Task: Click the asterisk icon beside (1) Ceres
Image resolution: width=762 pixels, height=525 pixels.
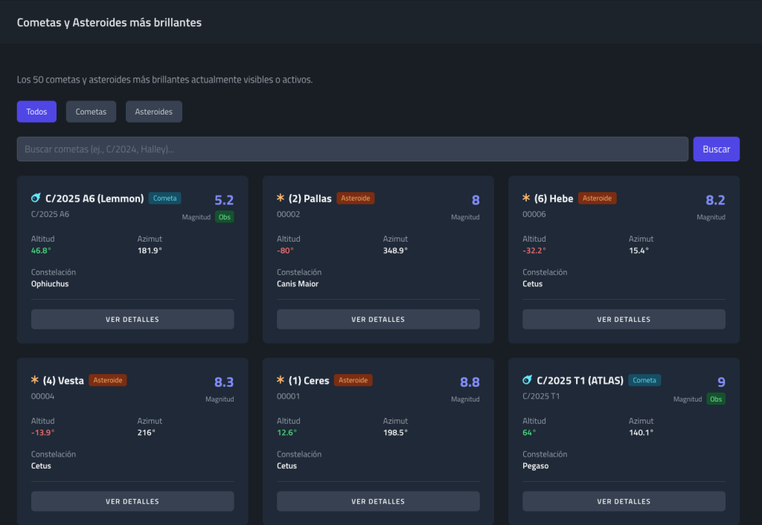Action: tap(281, 380)
